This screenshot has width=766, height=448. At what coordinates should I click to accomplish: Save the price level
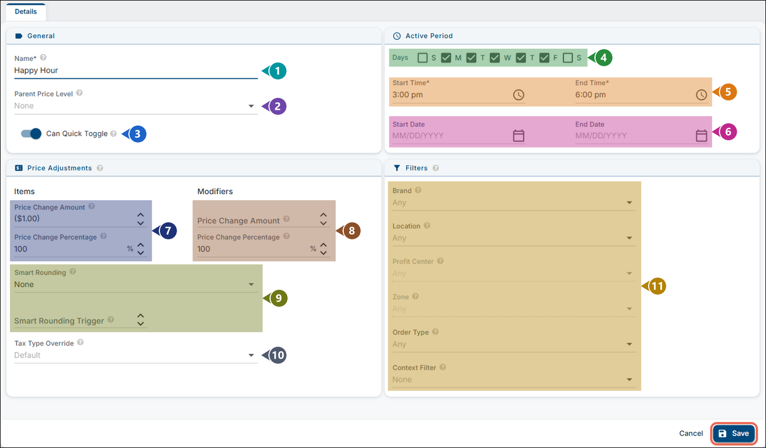click(x=733, y=434)
